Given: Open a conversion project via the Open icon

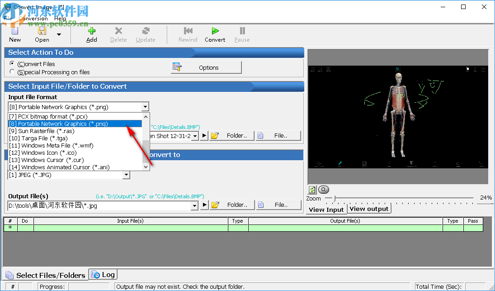Looking at the screenshot, I should (41, 32).
